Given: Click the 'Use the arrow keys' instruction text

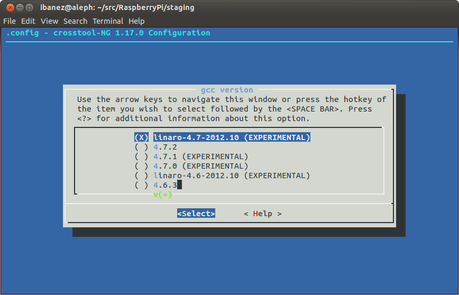Looking at the screenshot, I should (232, 109).
